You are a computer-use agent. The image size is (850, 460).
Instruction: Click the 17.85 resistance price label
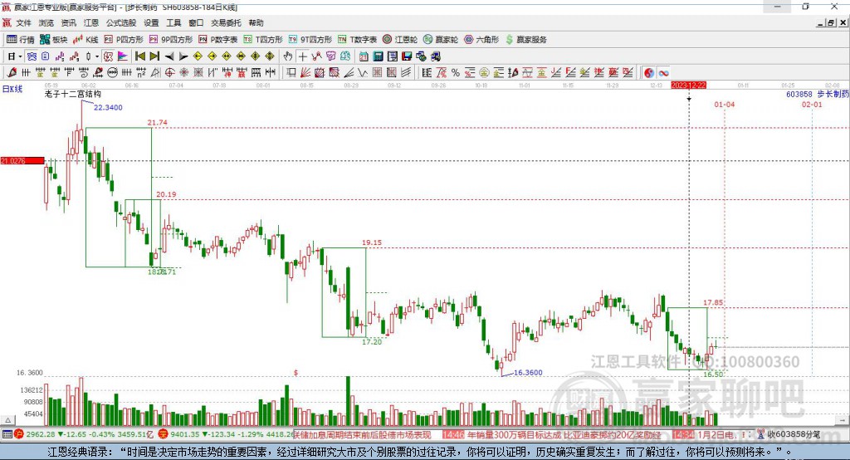pyautogui.click(x=713, y=303)
